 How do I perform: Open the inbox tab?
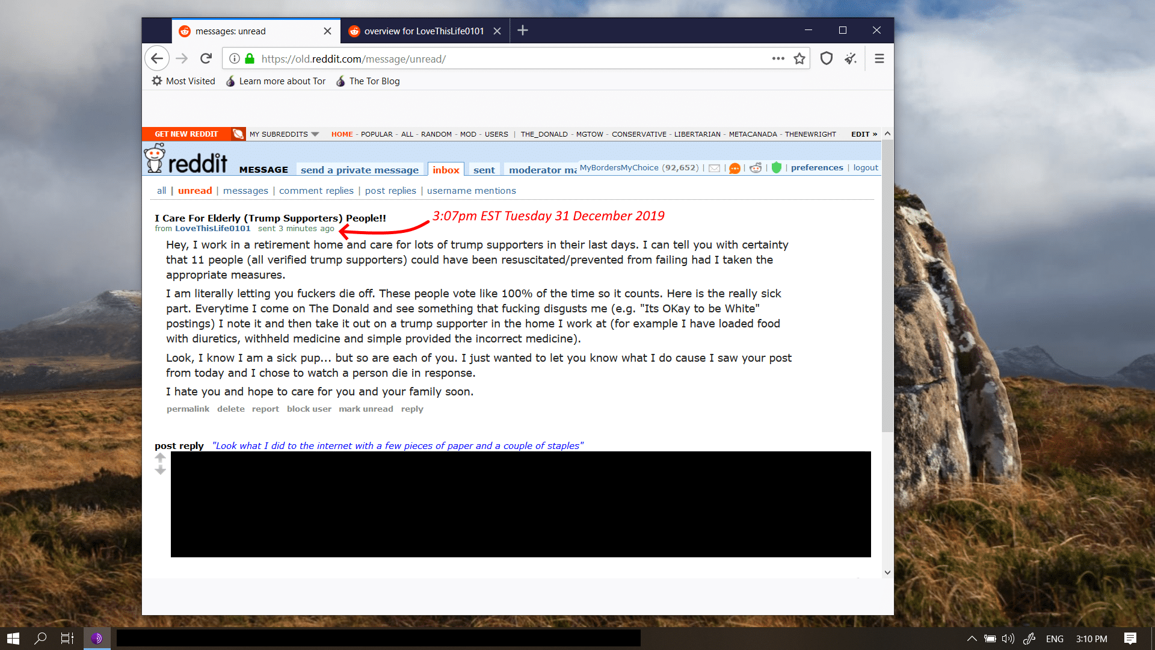pyautogui.click(x=446, y=170)
